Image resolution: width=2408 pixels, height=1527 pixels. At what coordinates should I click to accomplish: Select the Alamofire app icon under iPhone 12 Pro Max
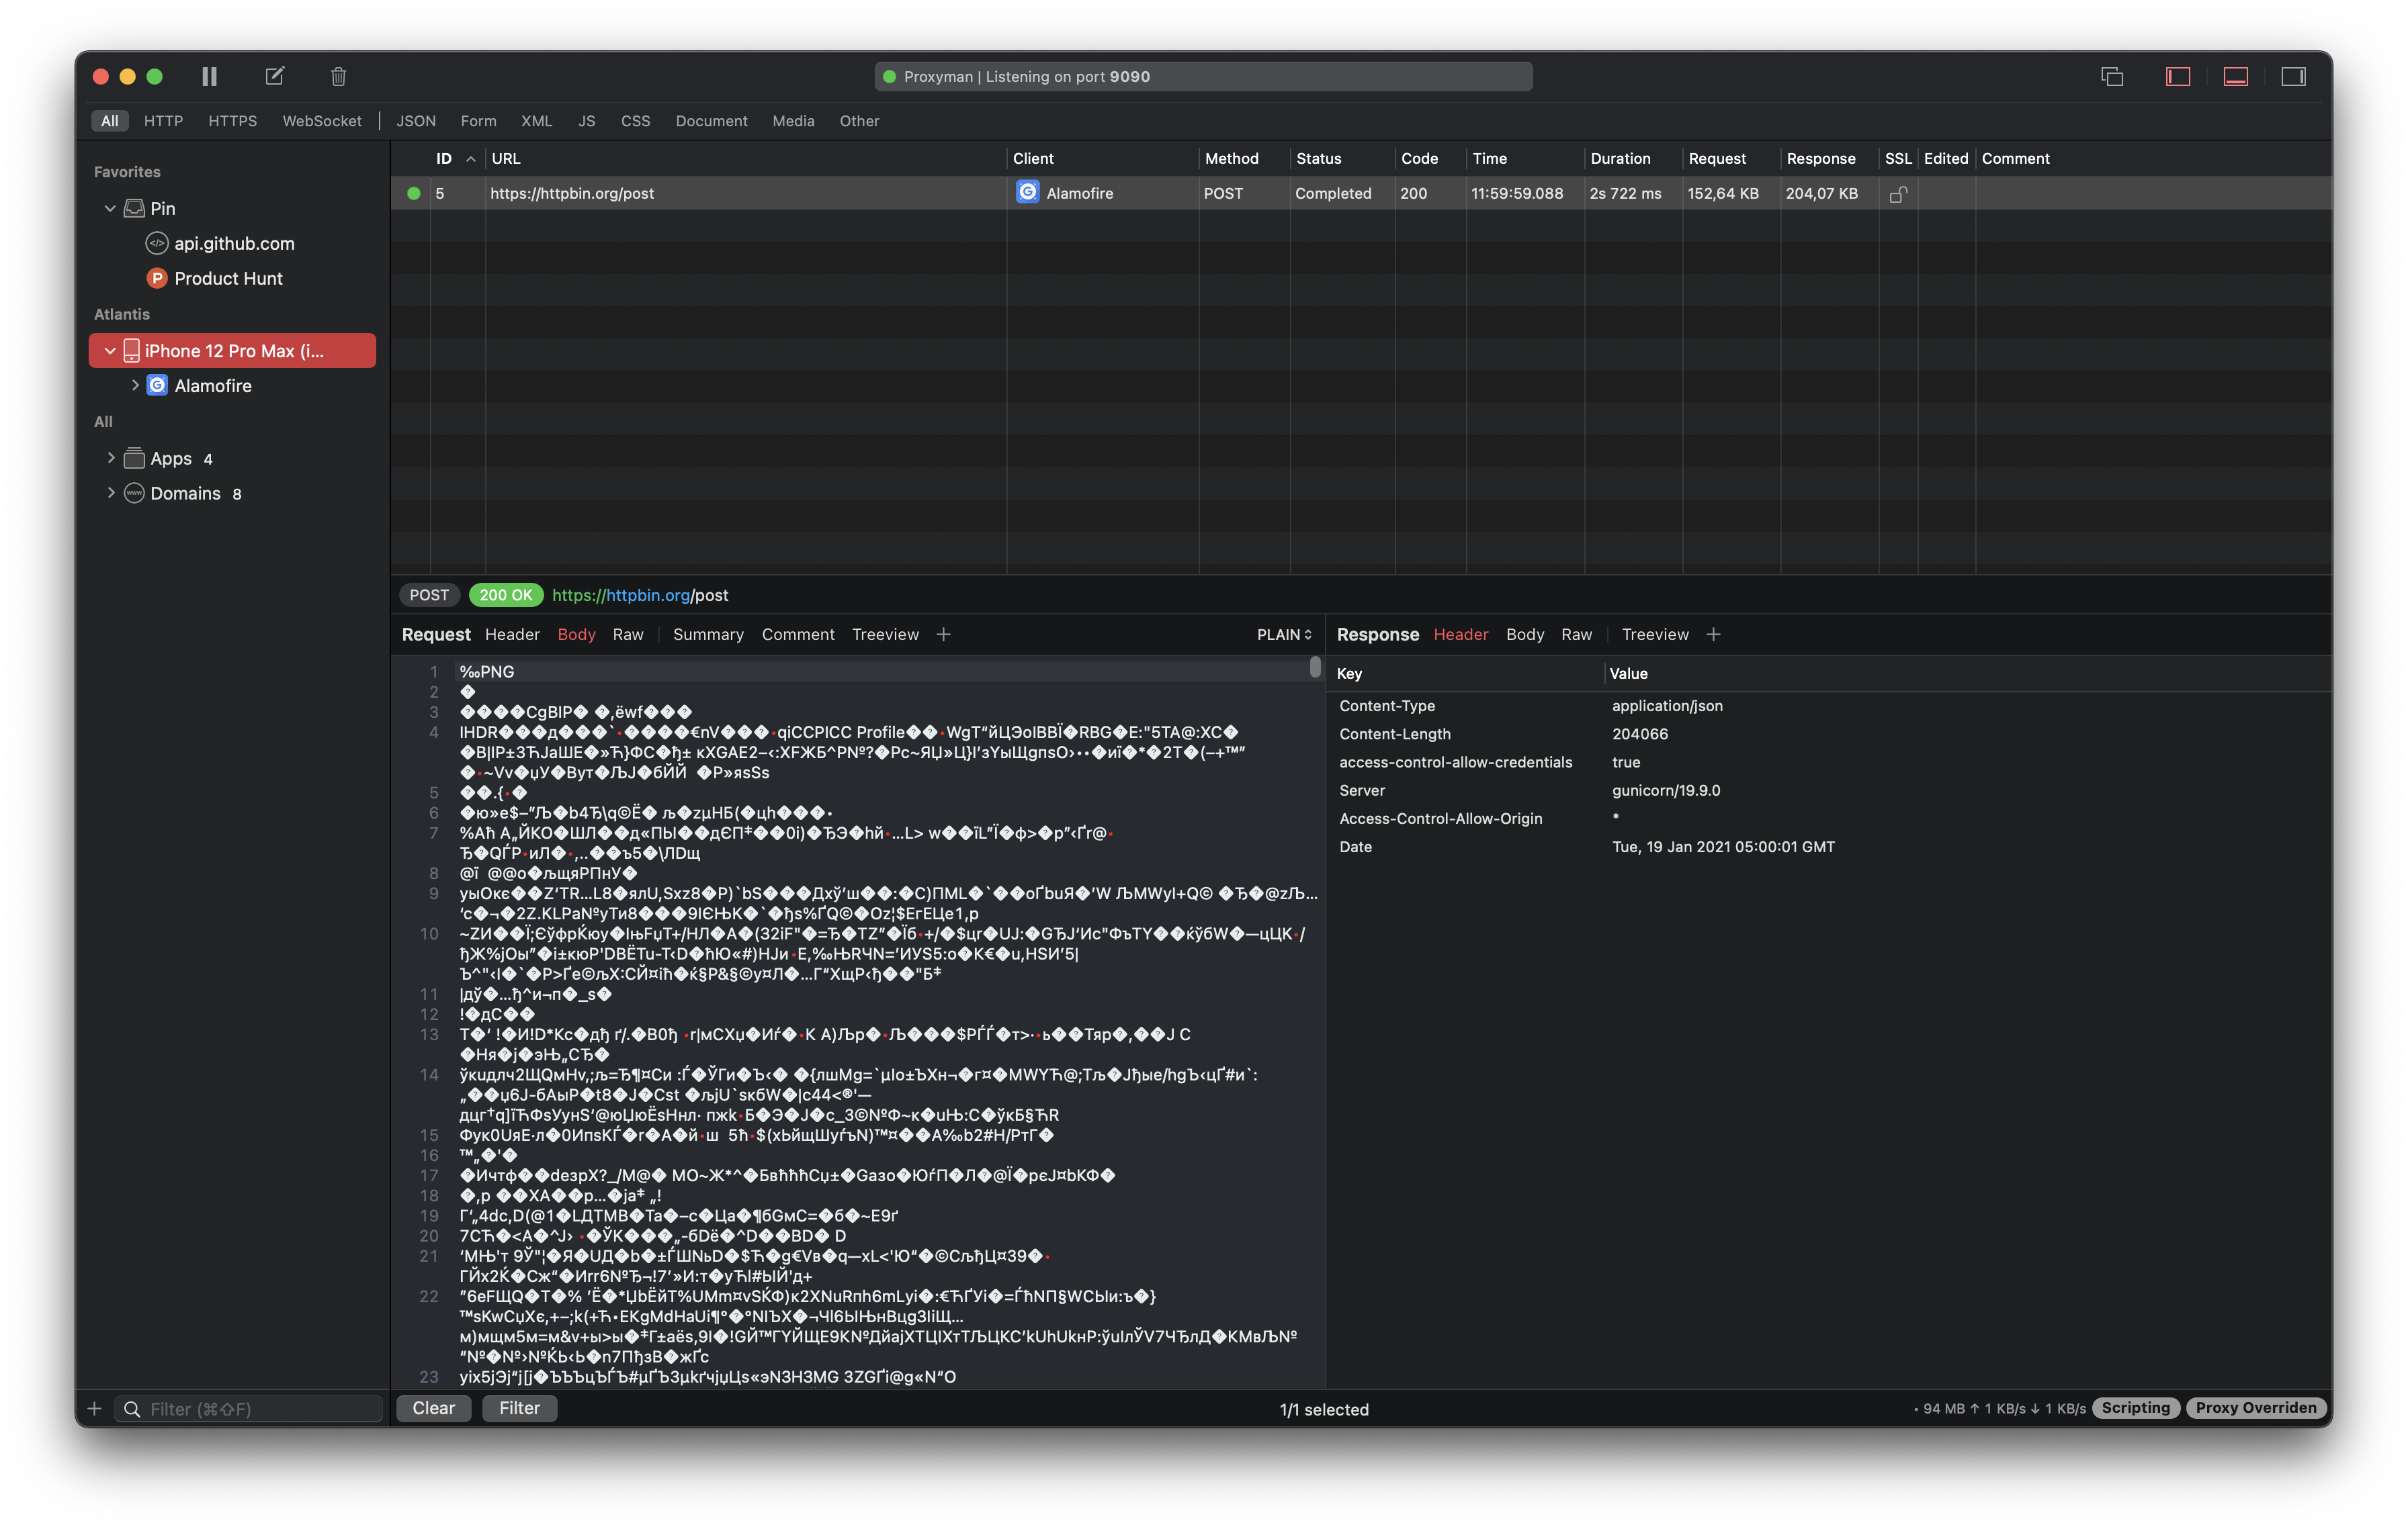[157, 385]
